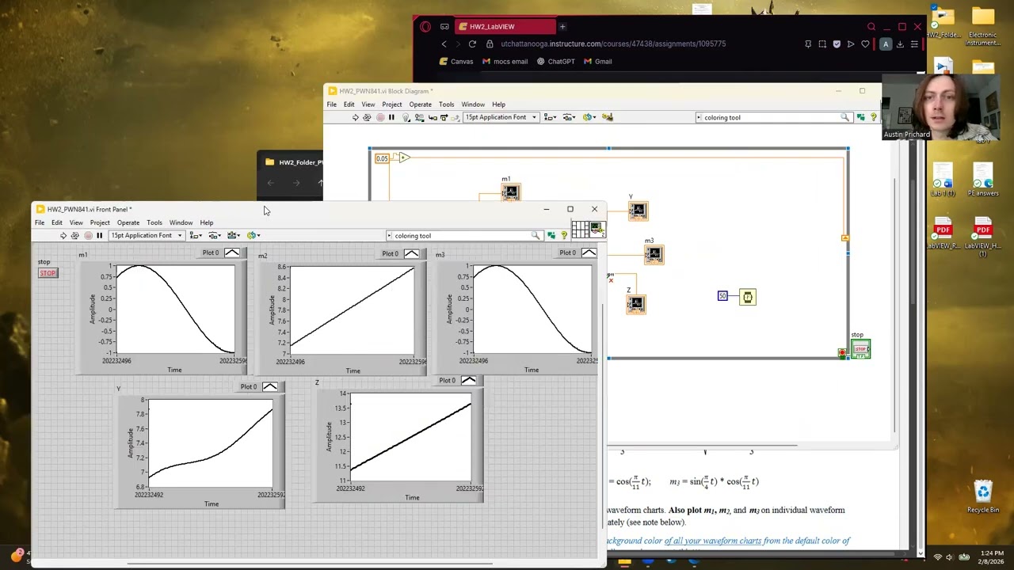The image size is (1014, 570).
Task: Open Operate menu in Front Panel
Action: click(128, 222)
